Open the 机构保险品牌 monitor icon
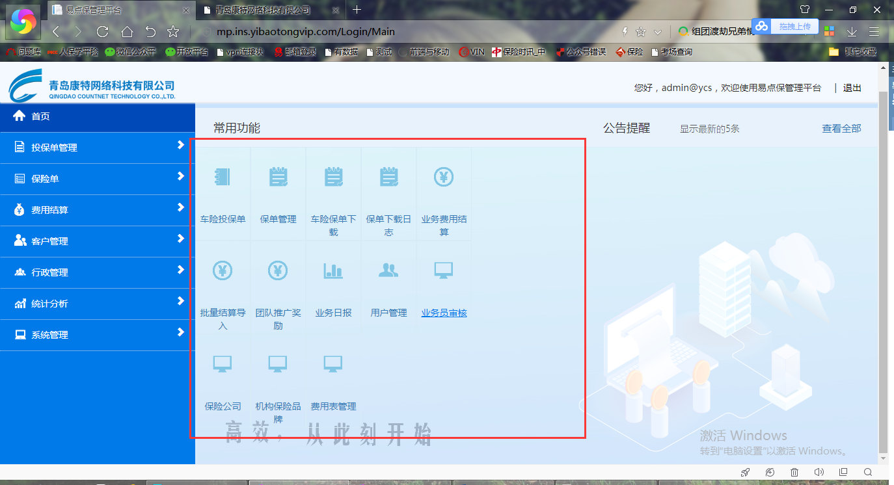 (x=278, y=364)
